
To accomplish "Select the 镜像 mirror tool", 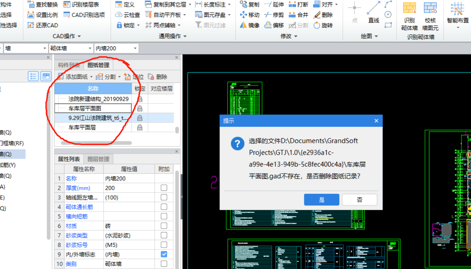I will (x=250, y=25).
